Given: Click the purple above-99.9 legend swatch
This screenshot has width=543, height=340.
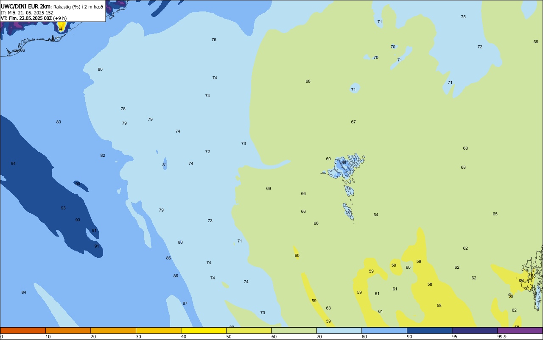Looking at the screenshot, I should tap(520, 330).
